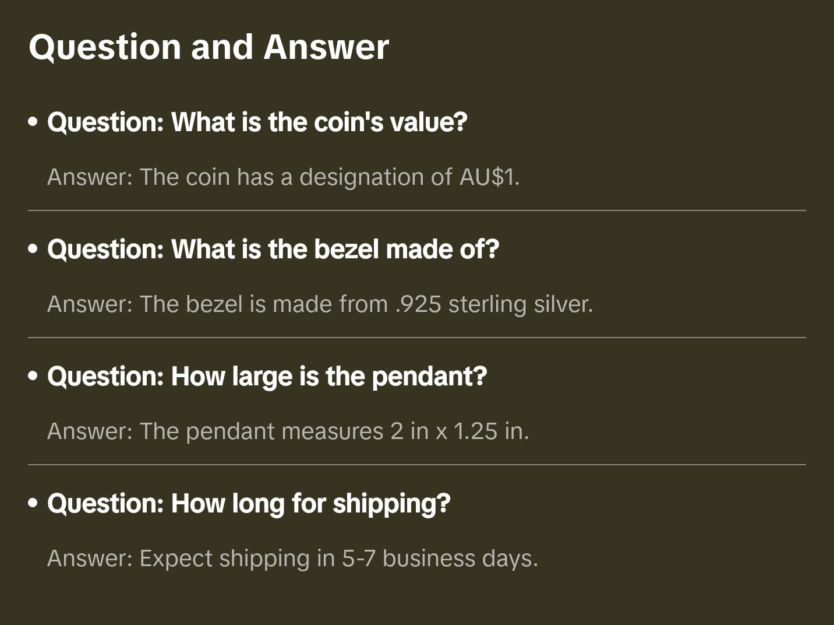Expand the coin's value question
This screenshot has width=834, height=625.
(x=257, y=122)
